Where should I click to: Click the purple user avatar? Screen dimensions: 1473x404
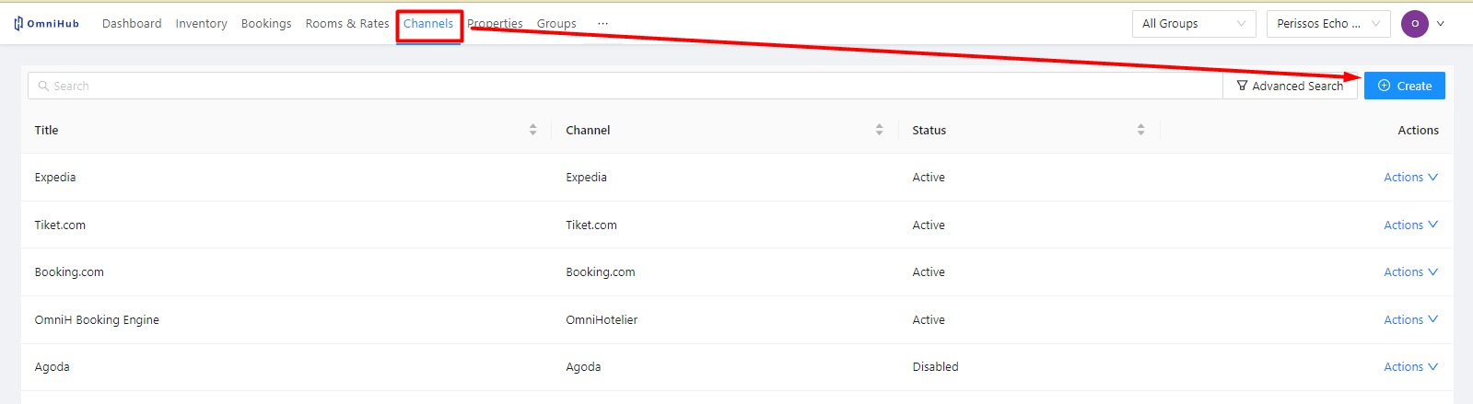coord(1415,24)
